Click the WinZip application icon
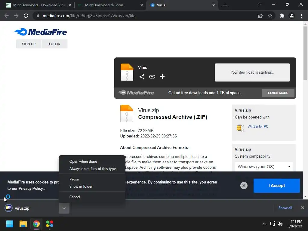Viewport: 308px width, 231px height. [x=240, y=128]
